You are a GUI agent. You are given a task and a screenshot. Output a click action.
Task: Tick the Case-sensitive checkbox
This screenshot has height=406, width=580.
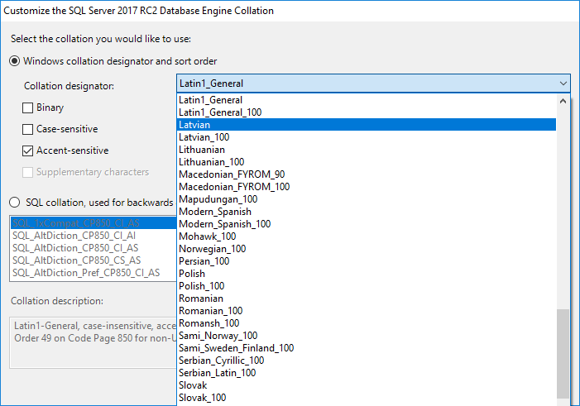[x=28, y=129]
